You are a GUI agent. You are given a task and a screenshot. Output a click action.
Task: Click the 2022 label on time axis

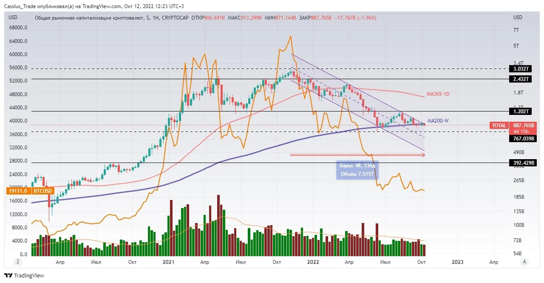pos(313,262)
